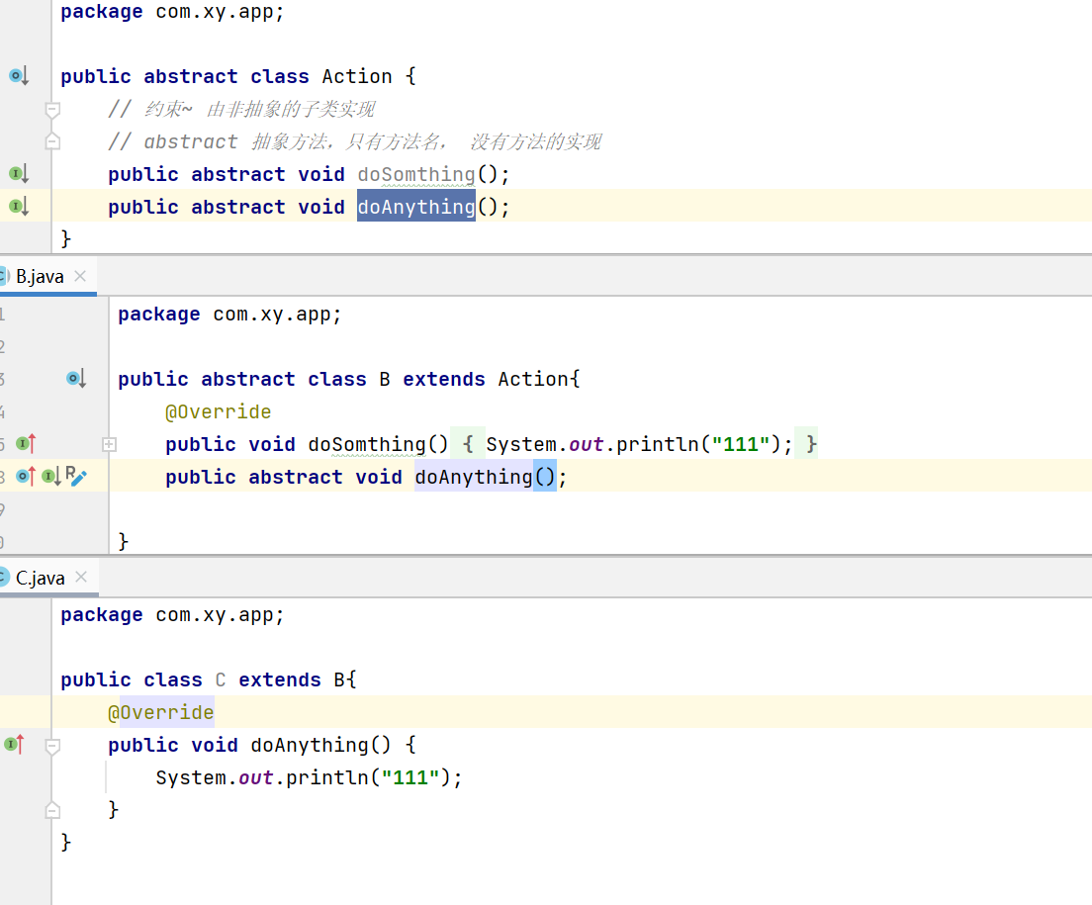Click out field in C.java System.out
1092x905 pixels.
(255, 777)
